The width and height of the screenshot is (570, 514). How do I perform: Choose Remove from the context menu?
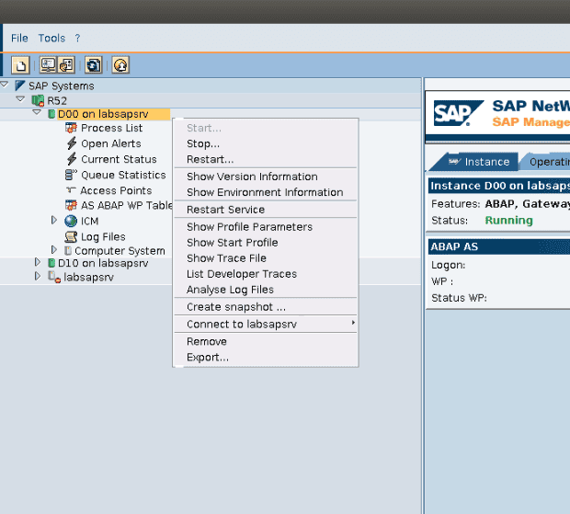pyautogui.click(x=266, y=342)
